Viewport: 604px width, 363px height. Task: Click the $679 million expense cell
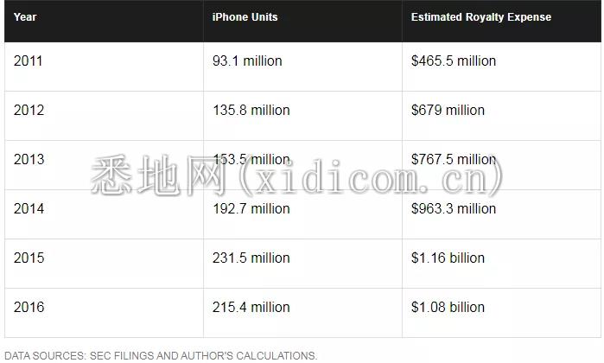(501, 116)
